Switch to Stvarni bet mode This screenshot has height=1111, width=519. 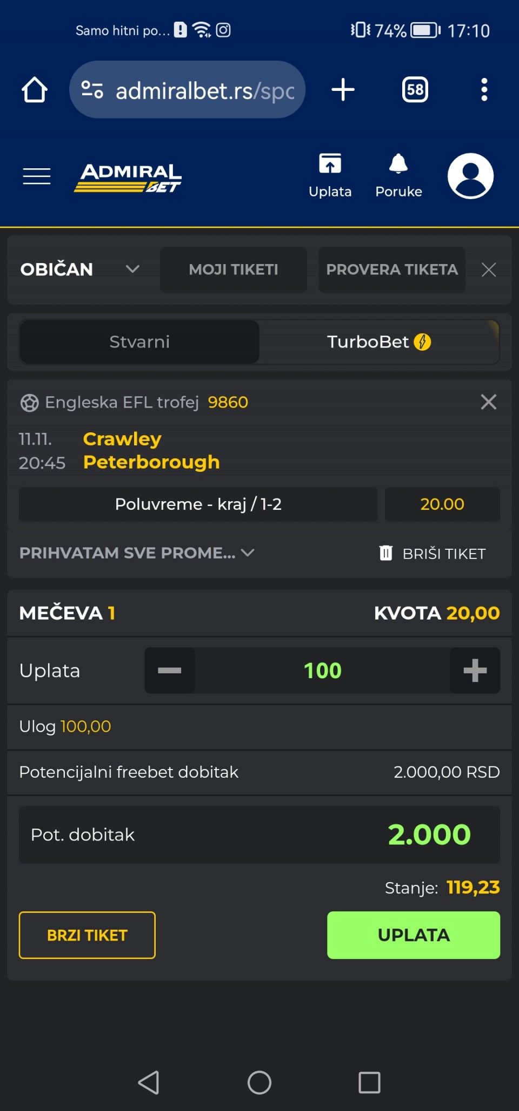tap(139, 342)
